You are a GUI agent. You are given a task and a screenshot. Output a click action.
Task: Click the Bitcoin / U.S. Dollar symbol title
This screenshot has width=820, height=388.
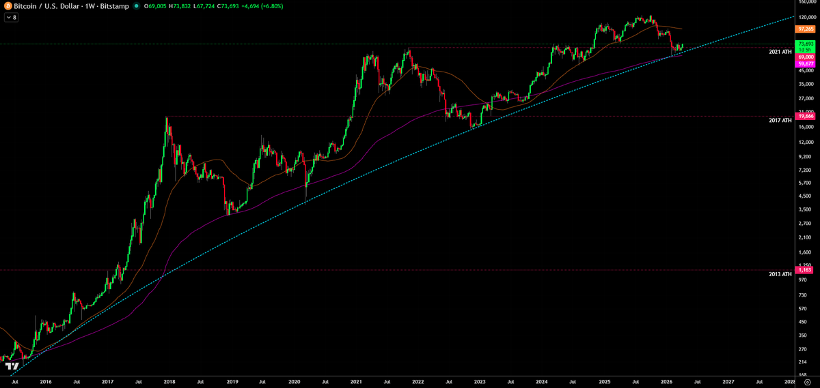click(46, 6)
